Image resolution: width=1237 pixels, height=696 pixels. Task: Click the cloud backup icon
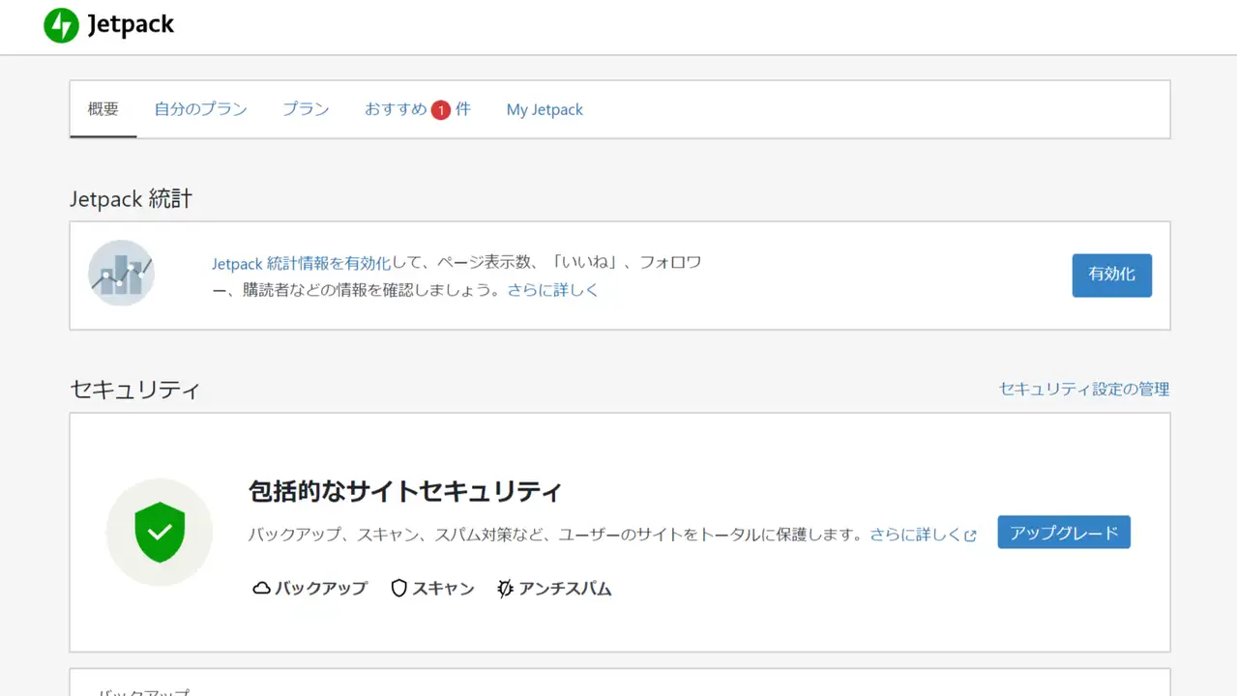[x=261, y=588]
